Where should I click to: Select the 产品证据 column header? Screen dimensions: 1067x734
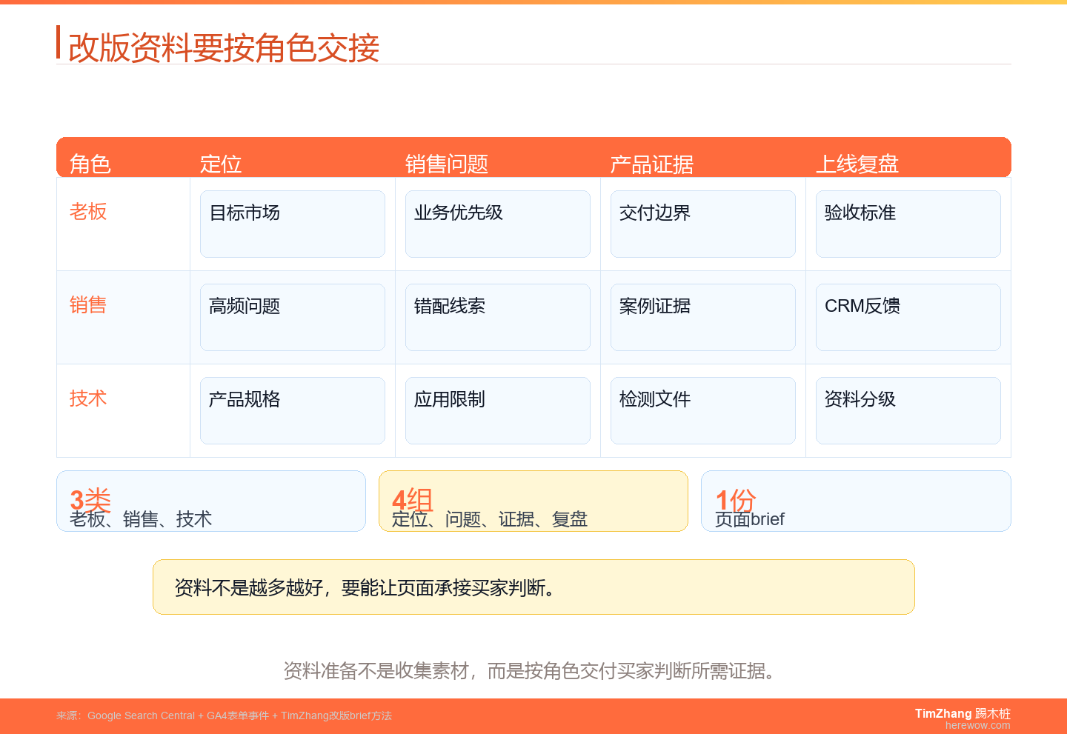pos(652,164)
